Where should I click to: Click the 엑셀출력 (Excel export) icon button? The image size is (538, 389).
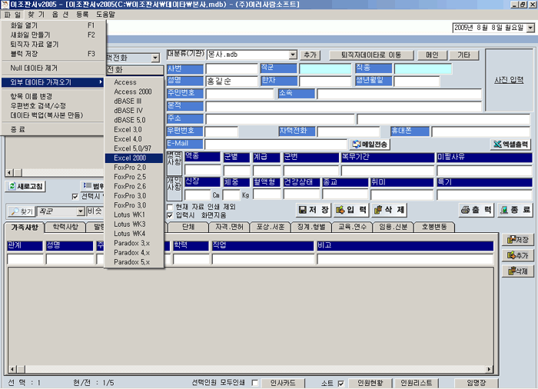tap(510, 144)
